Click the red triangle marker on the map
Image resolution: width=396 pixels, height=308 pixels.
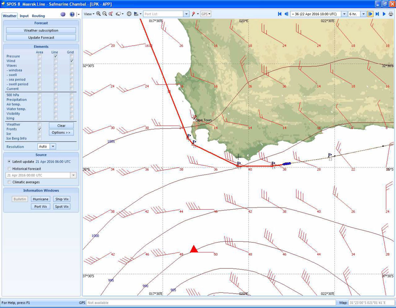194,249
